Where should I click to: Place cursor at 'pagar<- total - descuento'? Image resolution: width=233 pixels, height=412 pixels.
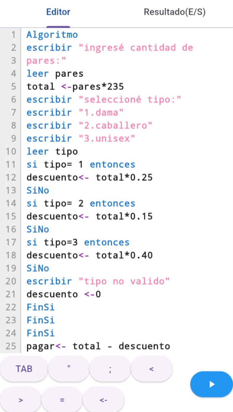click(98, 346)
